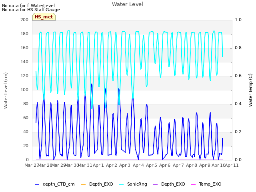Click the 200 y-axis tick label

coord(24,20)
